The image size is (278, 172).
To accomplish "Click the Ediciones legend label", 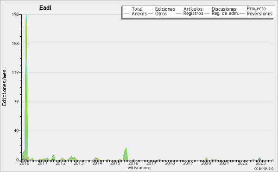I will [x=165, y=9].
